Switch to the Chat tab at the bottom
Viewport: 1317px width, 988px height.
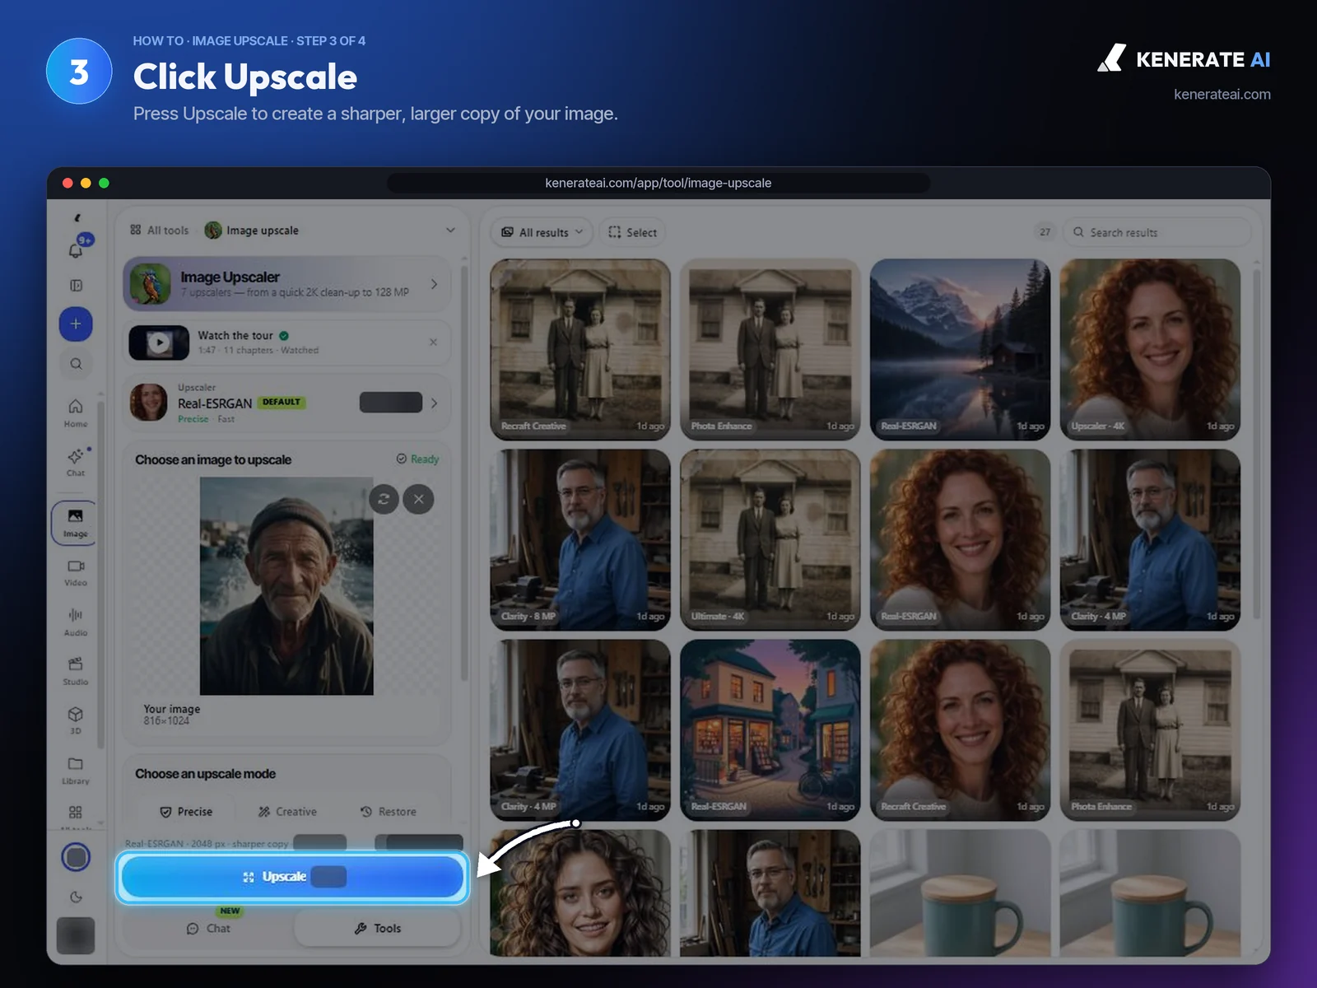[x=209, y=928]
